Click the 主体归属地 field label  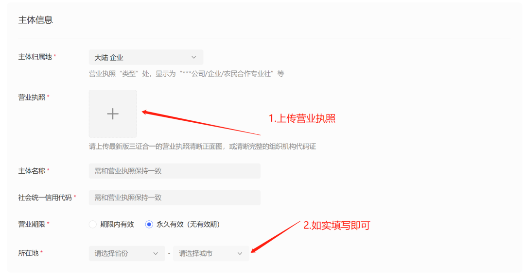[x=35, y=57]
